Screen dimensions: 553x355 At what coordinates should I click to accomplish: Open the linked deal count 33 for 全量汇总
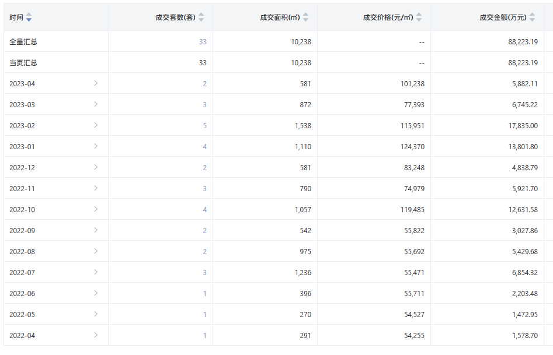tap(204, 41)
